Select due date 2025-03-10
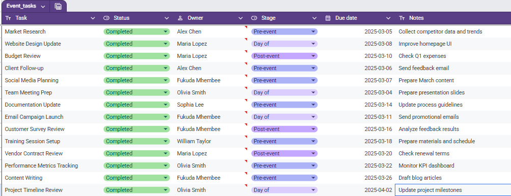Image resolution: width=511 pixels, height=196 pixels. 379,56
